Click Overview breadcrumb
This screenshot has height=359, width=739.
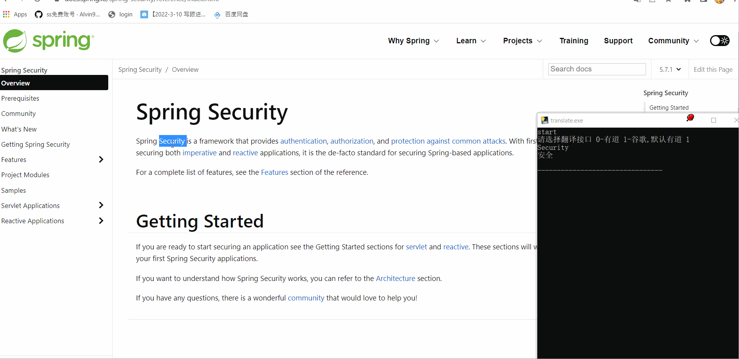[185, 69]
